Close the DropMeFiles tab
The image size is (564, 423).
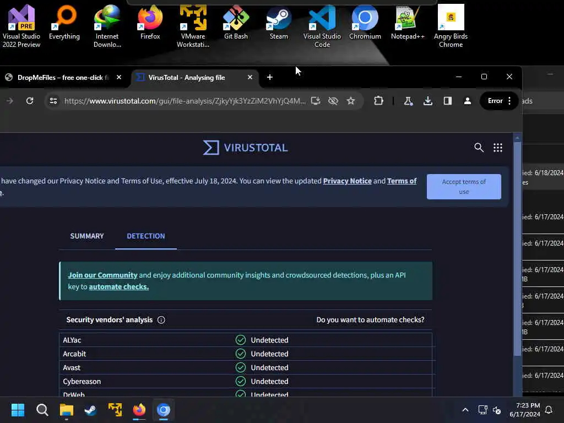click(x=119, y=77)
